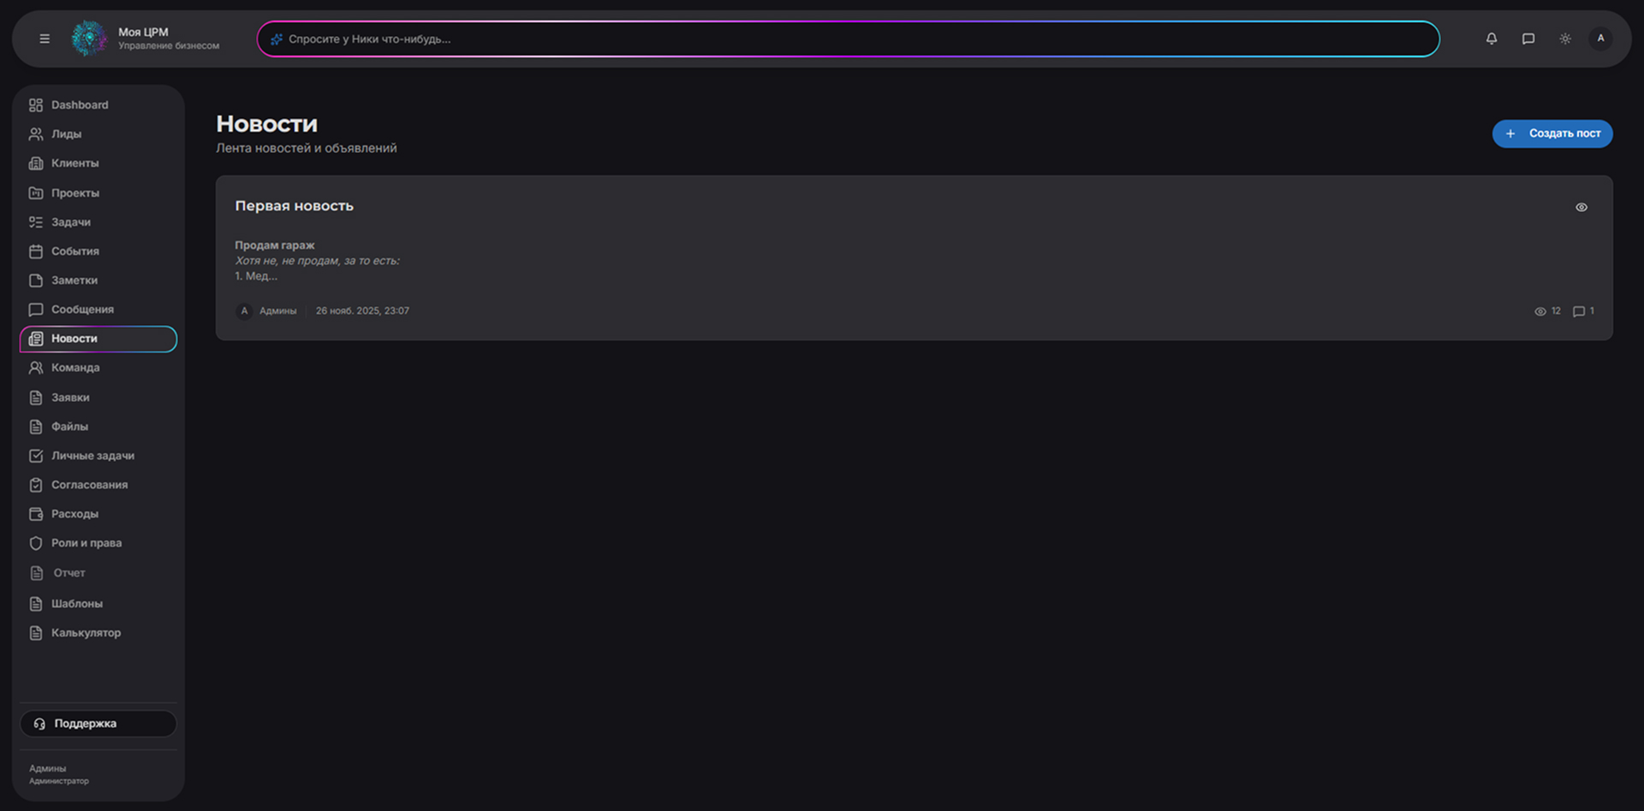Open the Первая новость post title
Viewport: 1644px width, 811px height.
pos(295,206)
